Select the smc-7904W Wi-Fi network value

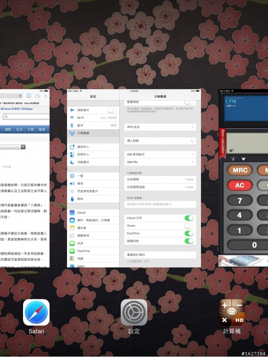(108, 118)
